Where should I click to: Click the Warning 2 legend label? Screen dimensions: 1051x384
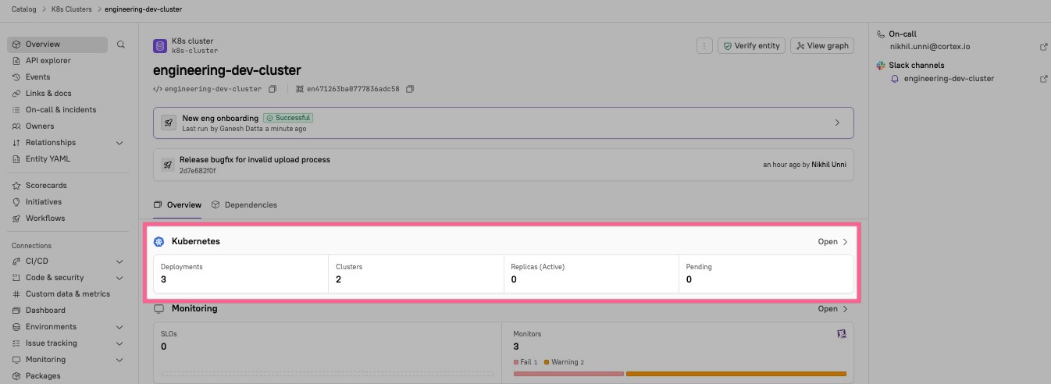click(564, 362)
